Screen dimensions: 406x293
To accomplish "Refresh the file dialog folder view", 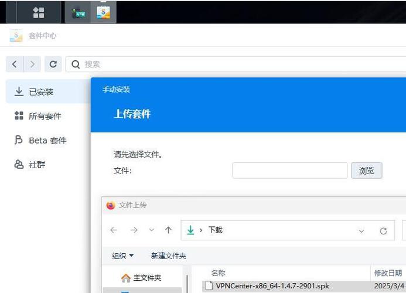I will (x=383, y=231).
